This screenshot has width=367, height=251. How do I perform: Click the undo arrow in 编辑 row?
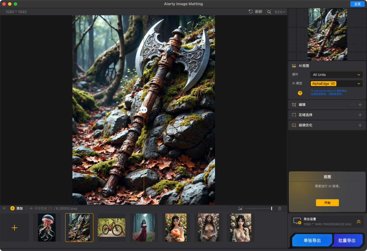pyautogui.click(x=353, y=105)
